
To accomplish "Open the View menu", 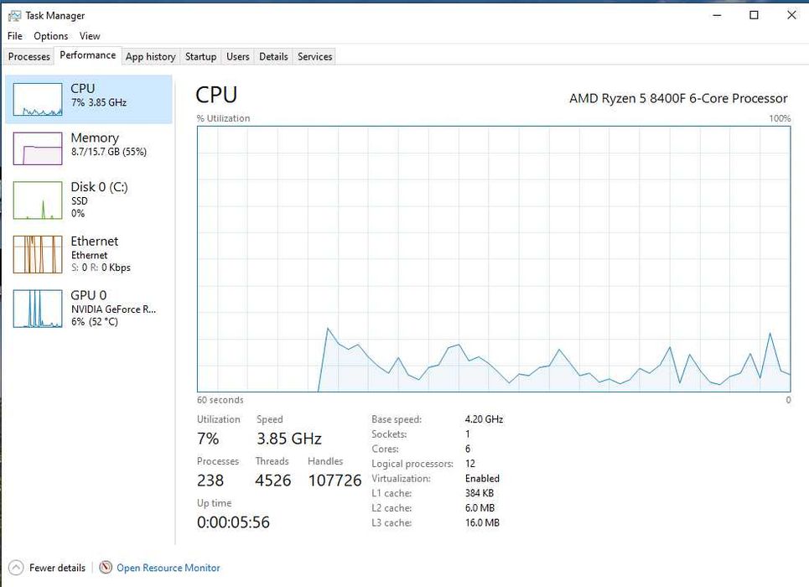I will (90, 36).
